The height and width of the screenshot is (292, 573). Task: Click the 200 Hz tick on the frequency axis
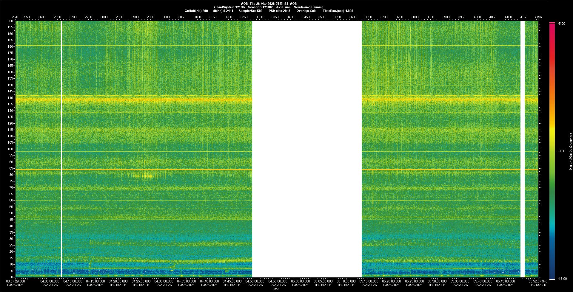(10, 21)
